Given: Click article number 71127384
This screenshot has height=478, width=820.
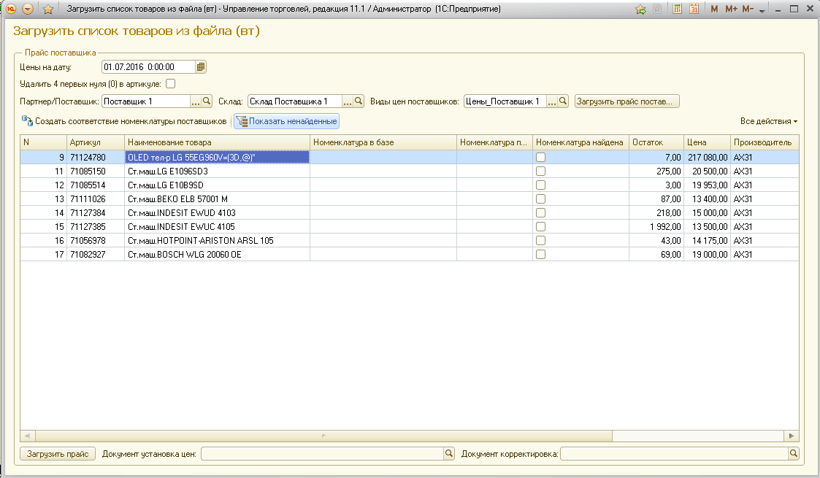Looking at the screenshot, I should [x=88, y=212].
